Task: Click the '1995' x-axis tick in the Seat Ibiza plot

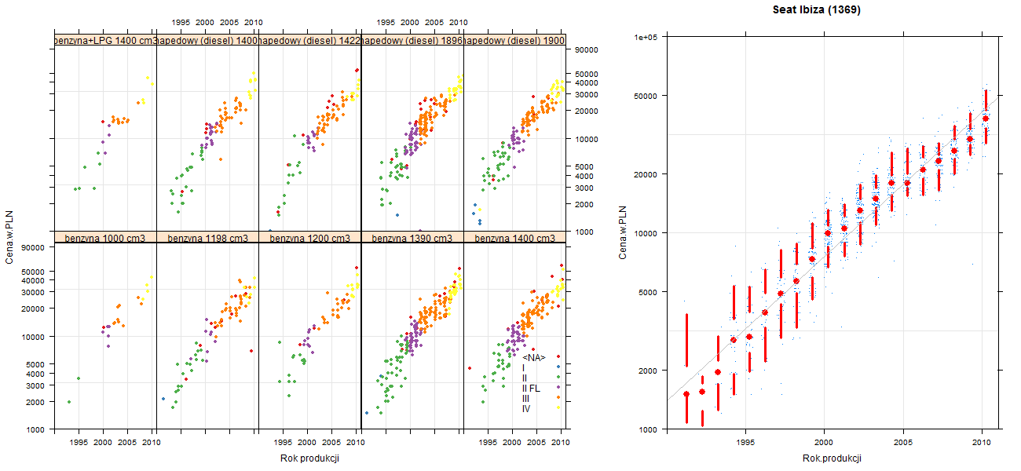Action: (745, 443)
